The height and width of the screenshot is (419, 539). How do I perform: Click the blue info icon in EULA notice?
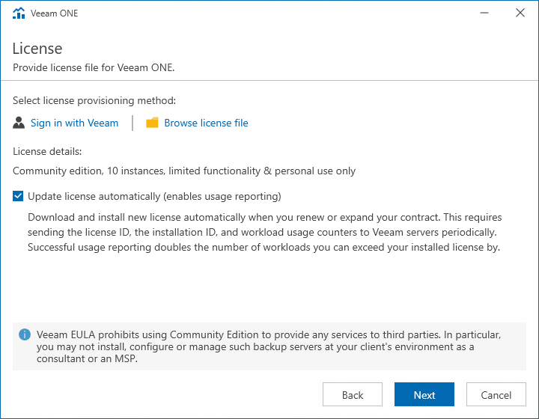click(x=25, y=334)
